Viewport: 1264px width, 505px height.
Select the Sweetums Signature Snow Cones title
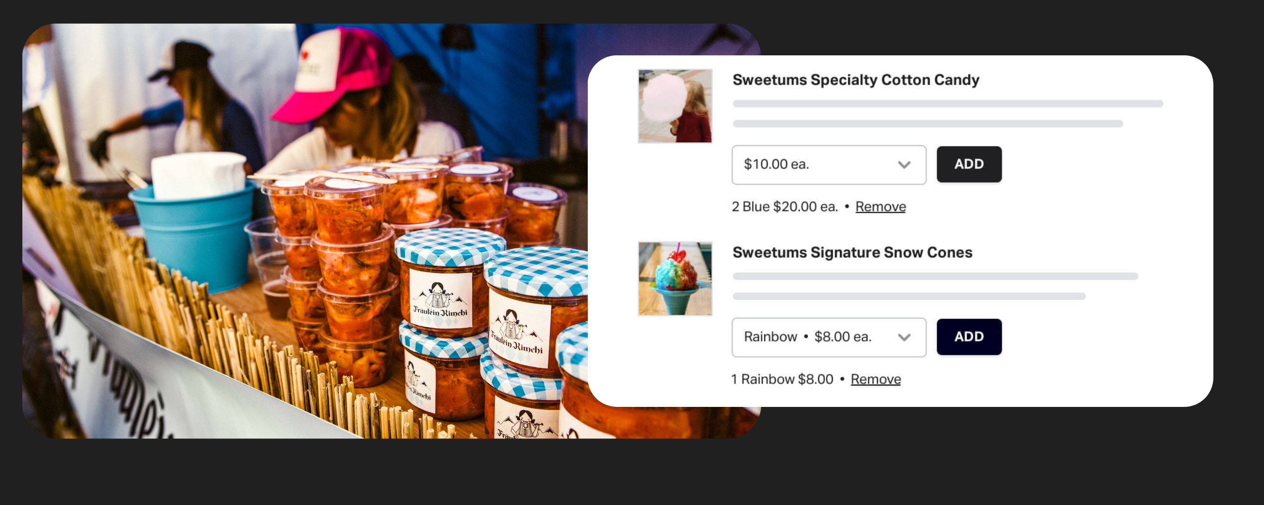(x=852, y=252)
